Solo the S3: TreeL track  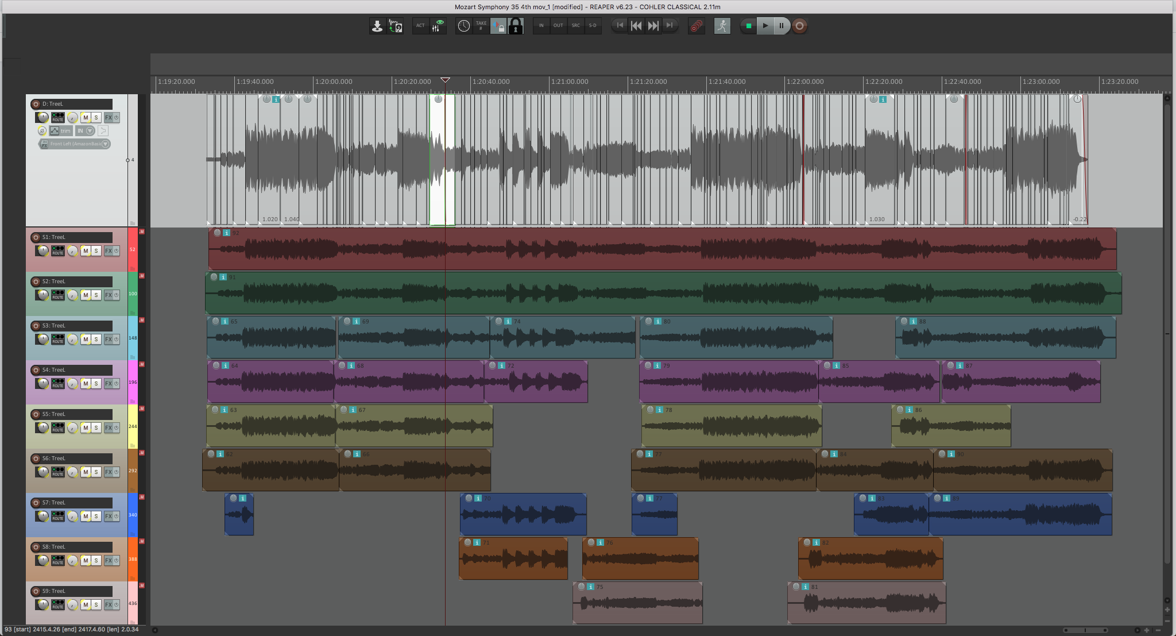click(x=96, y=339)
